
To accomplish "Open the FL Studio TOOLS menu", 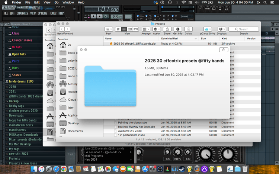I will click(x=53, y=13).
